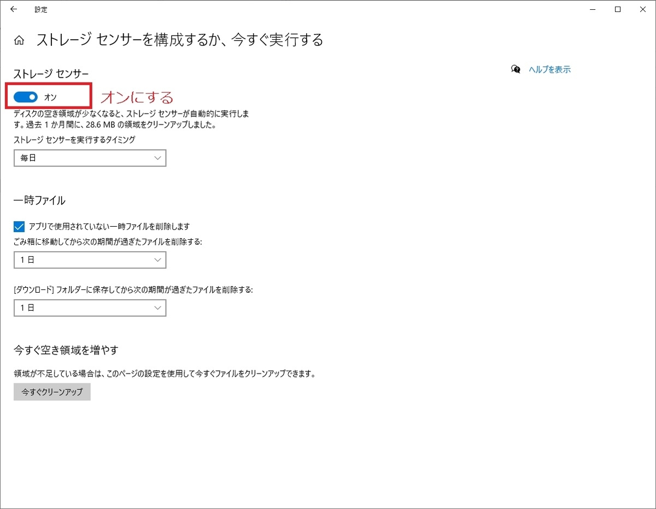Open the recycle bin file deletion period dropdown
Image resolution: width=656 pixels, height=509 pixels.
[90, 260]
